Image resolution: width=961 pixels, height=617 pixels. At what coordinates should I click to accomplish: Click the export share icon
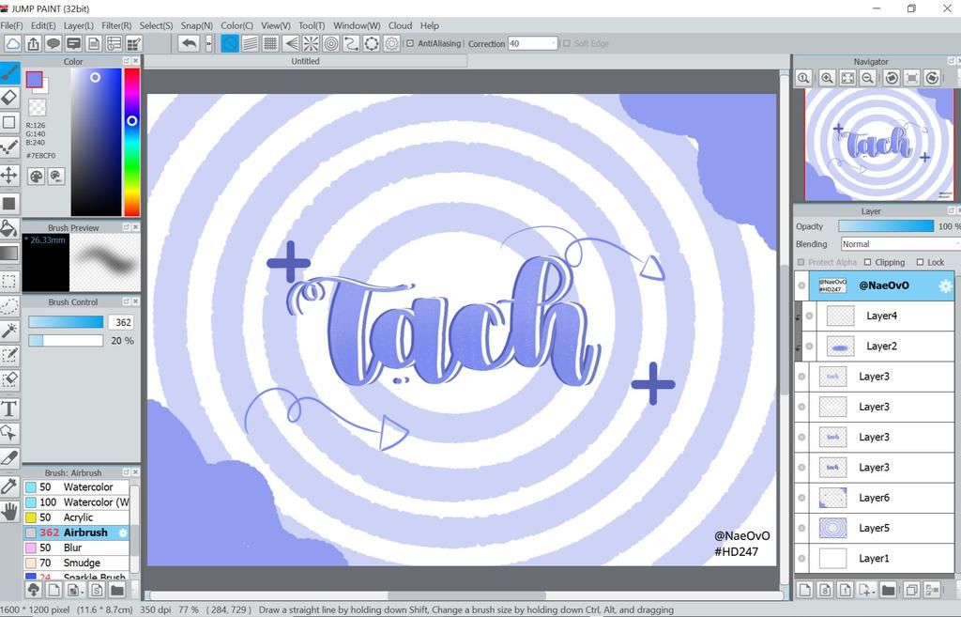tap(33, 43)
